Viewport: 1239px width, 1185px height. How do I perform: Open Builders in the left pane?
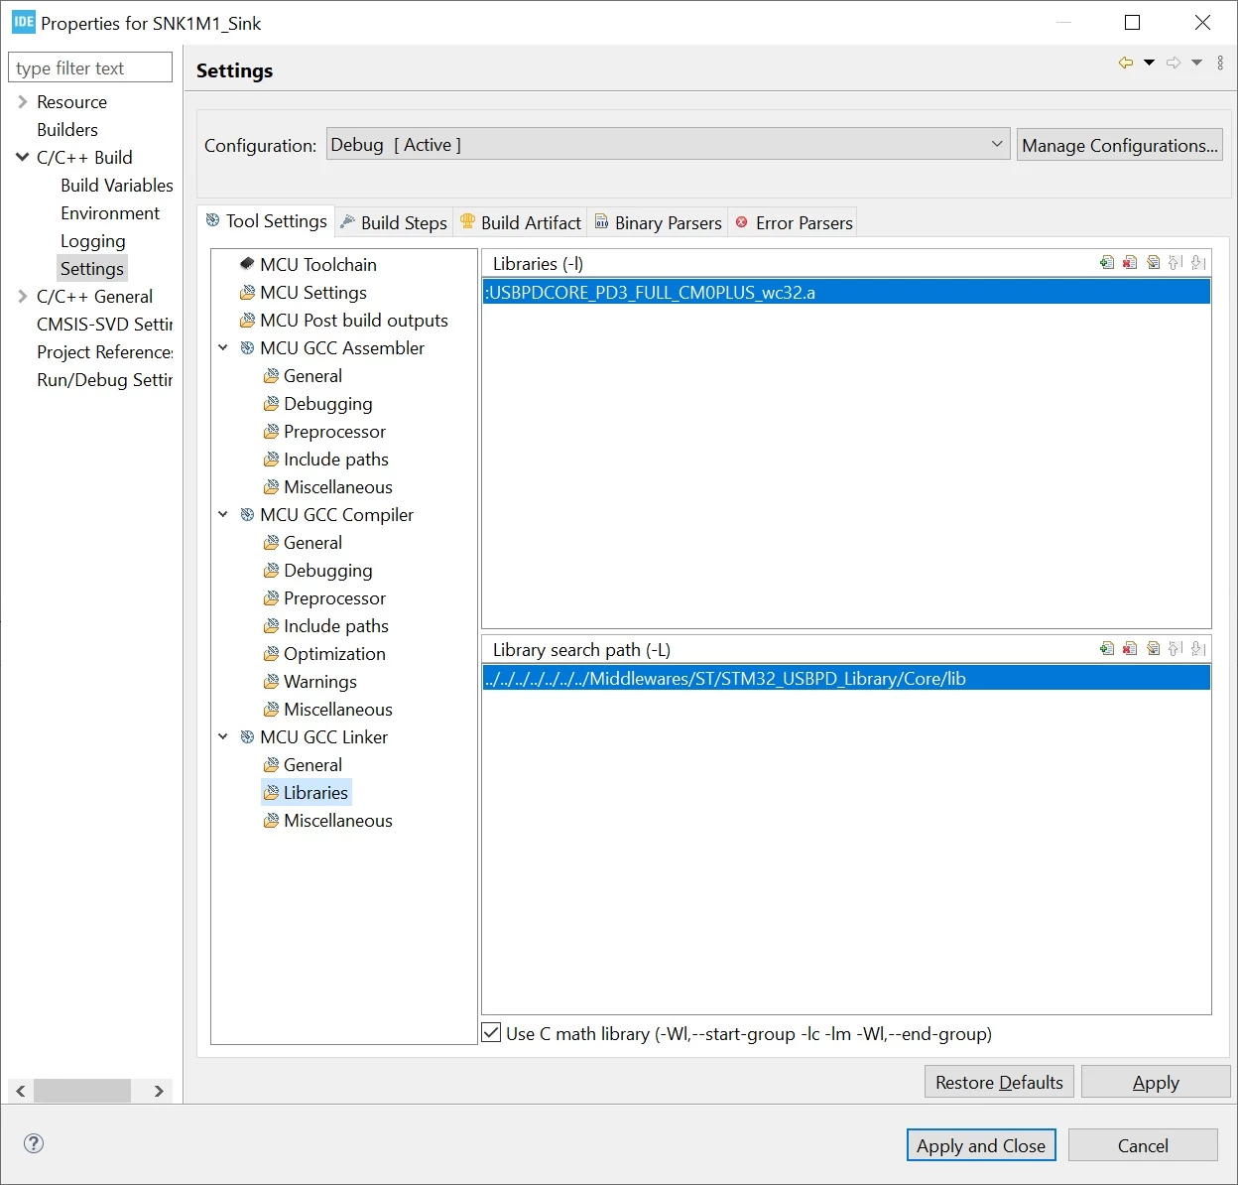pos(67,130)
